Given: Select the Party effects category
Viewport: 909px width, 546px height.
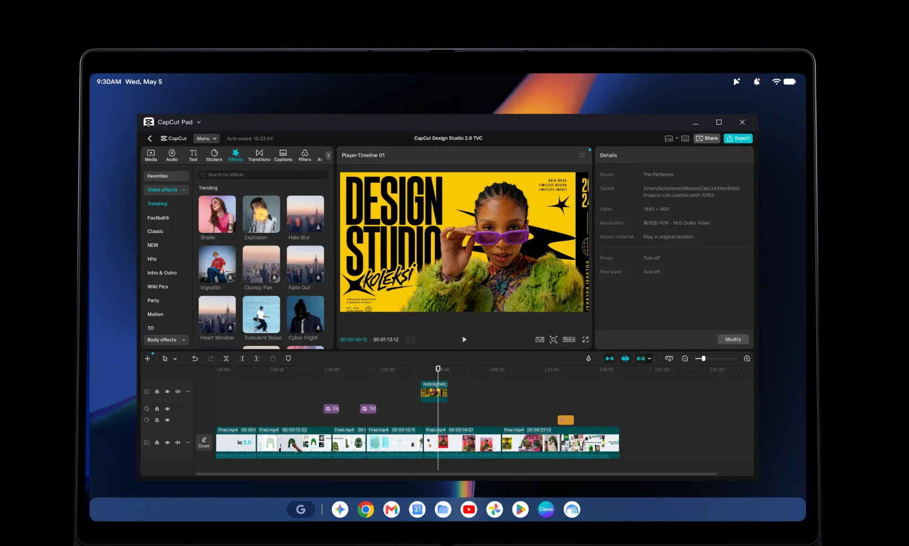Looking at the screenshot, I should point(153,300).
